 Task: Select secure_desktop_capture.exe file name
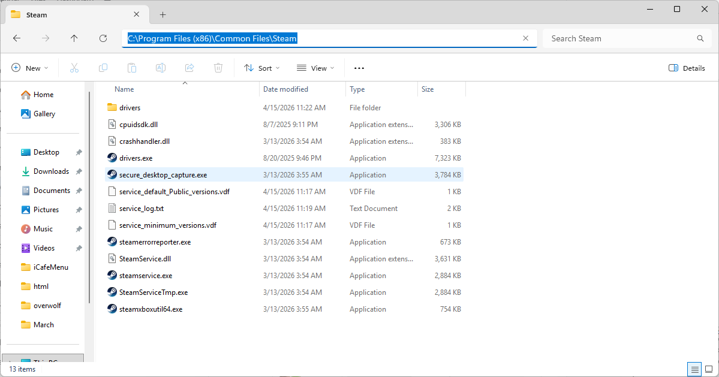coord(163,175)
